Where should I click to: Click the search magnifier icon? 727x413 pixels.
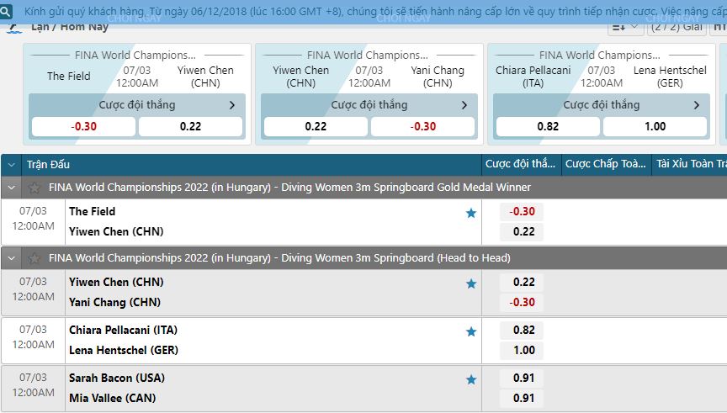(x=6, y=12)
